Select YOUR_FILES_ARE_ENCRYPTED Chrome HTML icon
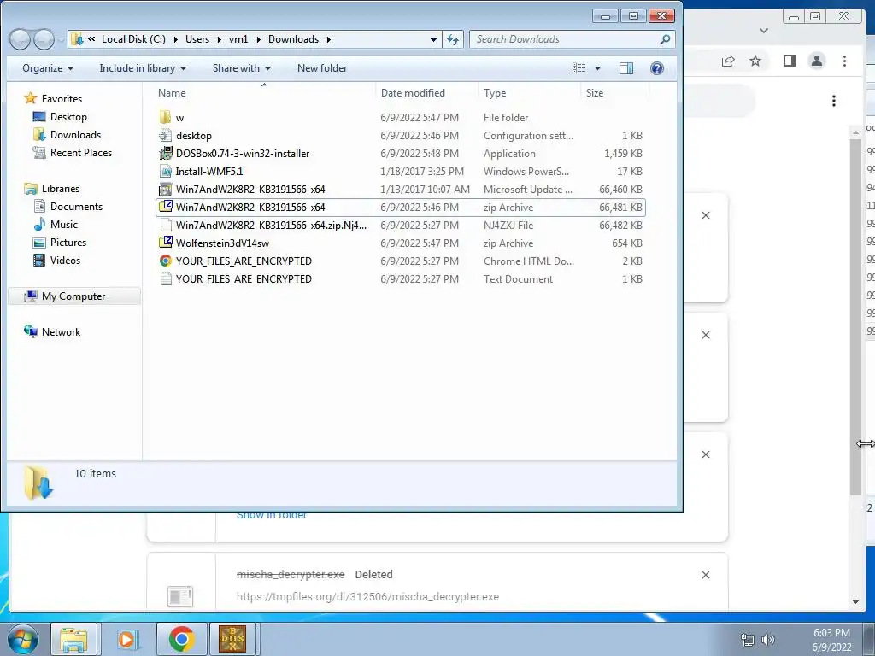This screenshot has width=875, height=656. pos(165,261)
